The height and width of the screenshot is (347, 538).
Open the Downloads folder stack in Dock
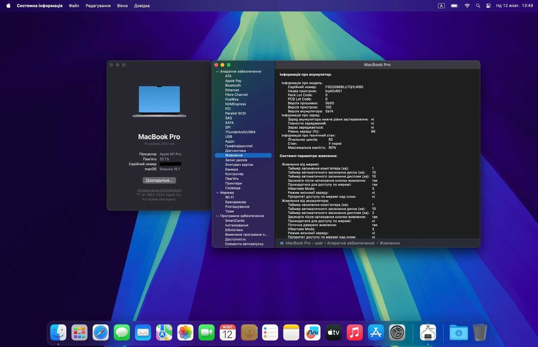click(458, 332)
